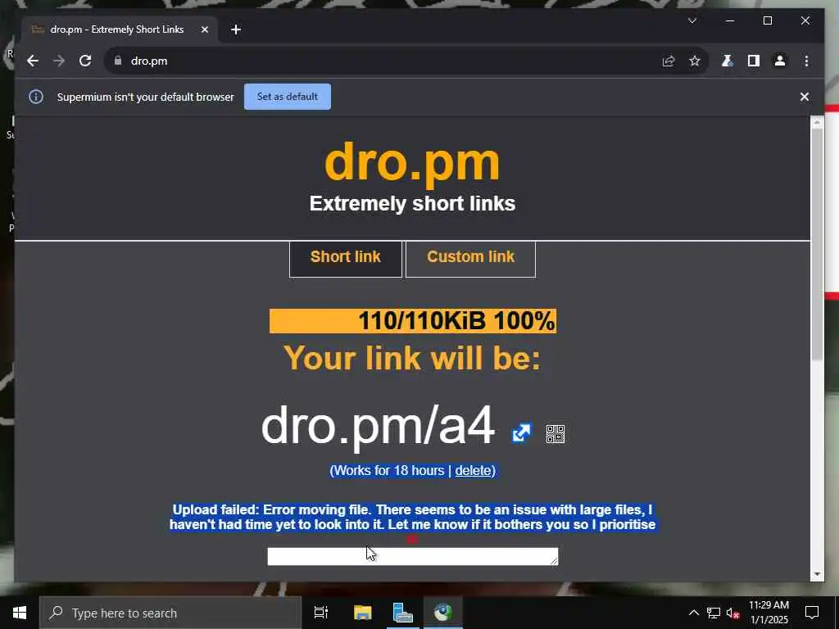Switch to the Short link tab
This screenshot has height=629, width=839.
pyautogui.click(x=346, y=258)
